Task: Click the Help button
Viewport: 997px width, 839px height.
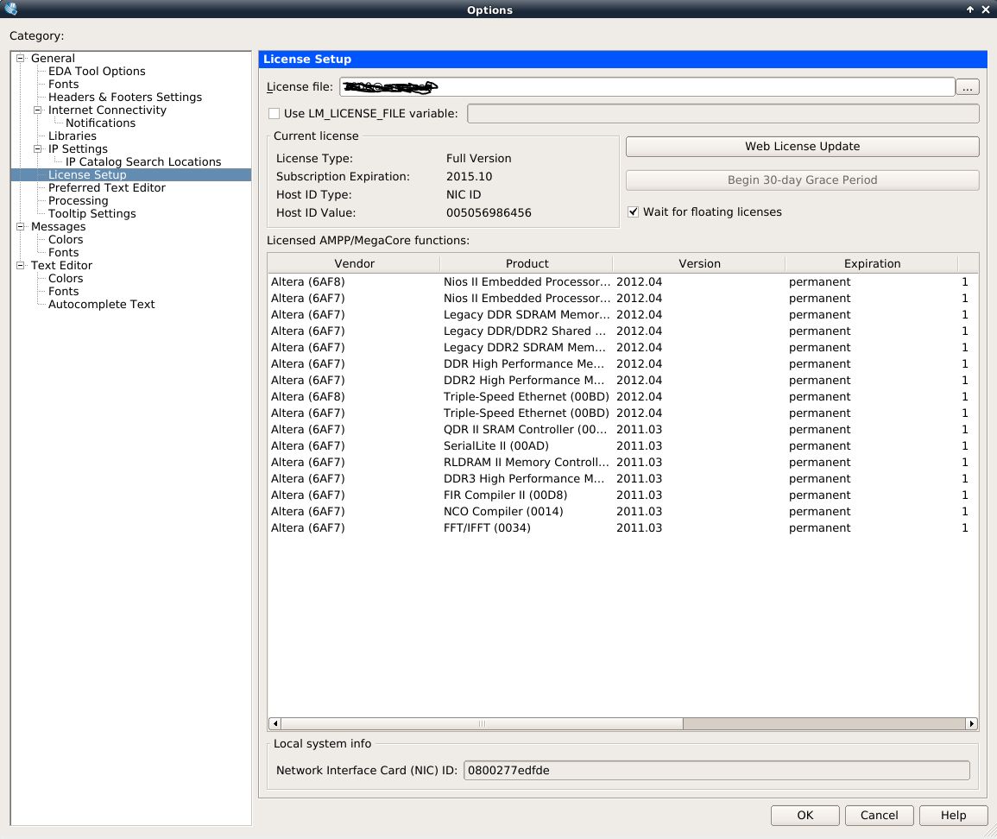Action: pyautogui.click(x=953, y=816)
